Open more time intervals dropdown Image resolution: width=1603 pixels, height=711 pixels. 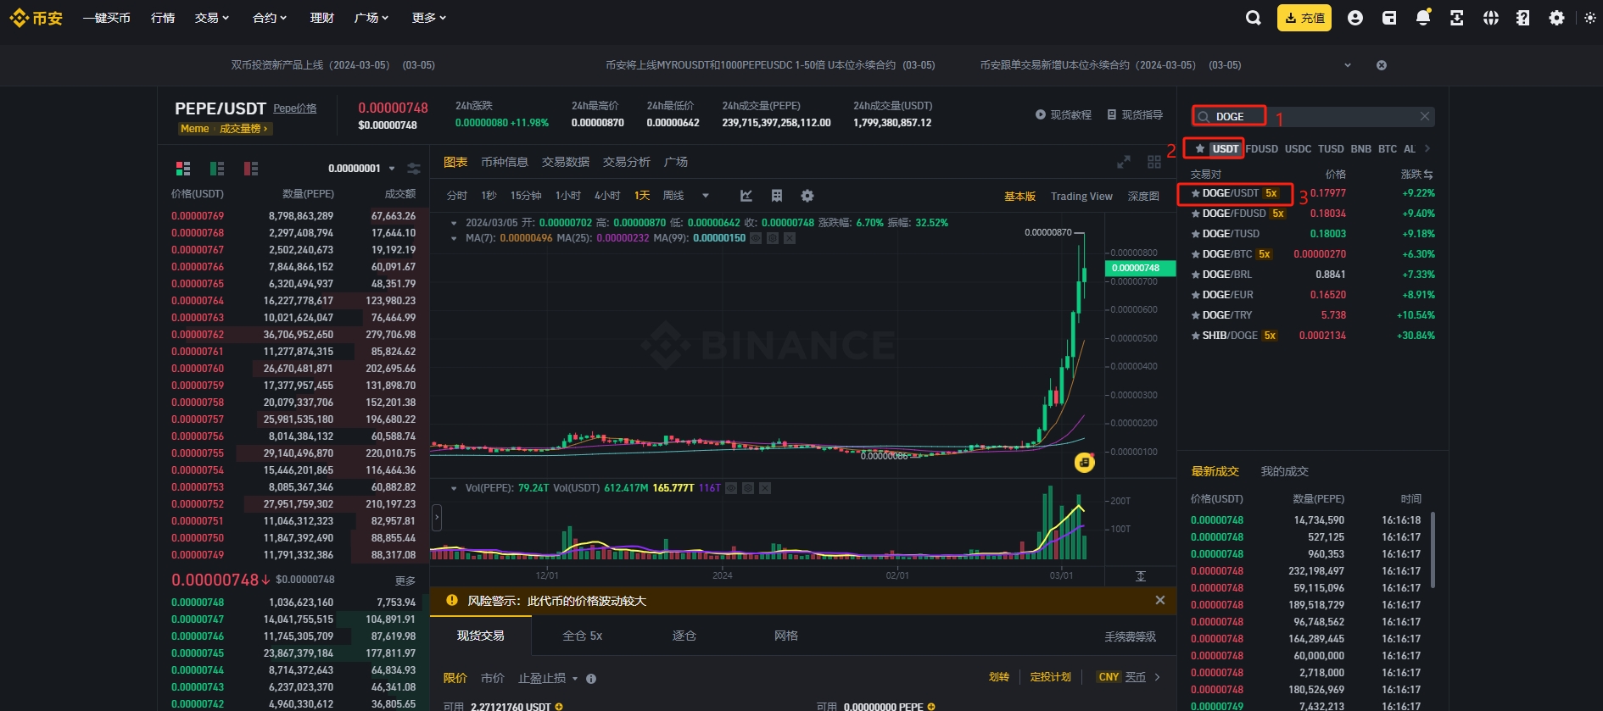pyautogui.click(x=706, y=196)
